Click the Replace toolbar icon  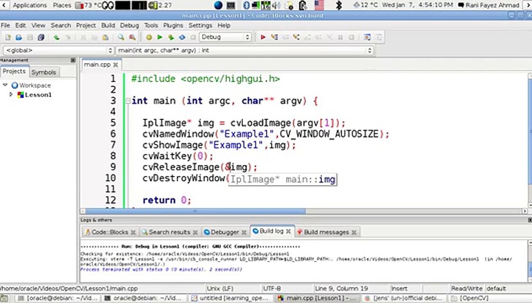(132, 37)
